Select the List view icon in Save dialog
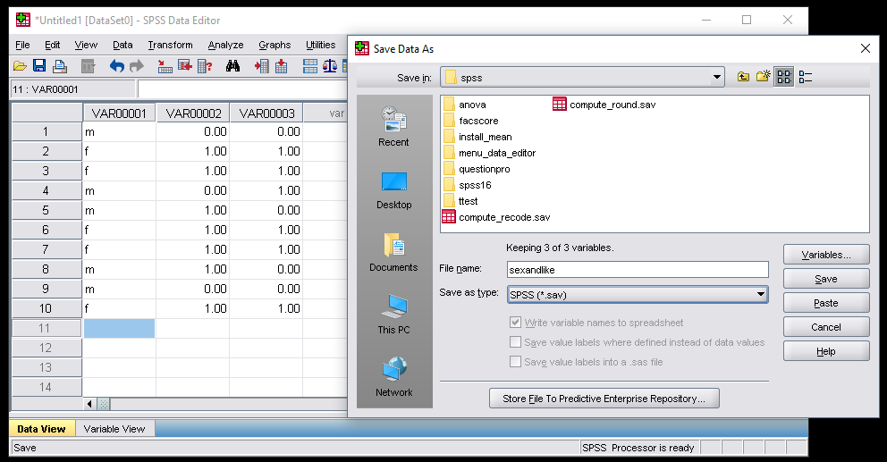 784,78
